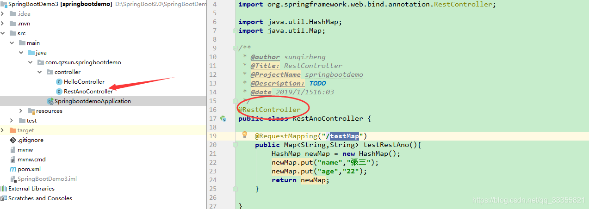Click the @RequestMapping annotation on line 19
Viewport: 589px width, 209px height.
coord(286,136)
